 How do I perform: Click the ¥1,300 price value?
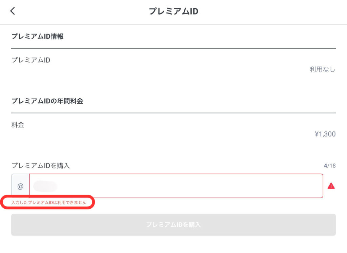coord(324,134)
